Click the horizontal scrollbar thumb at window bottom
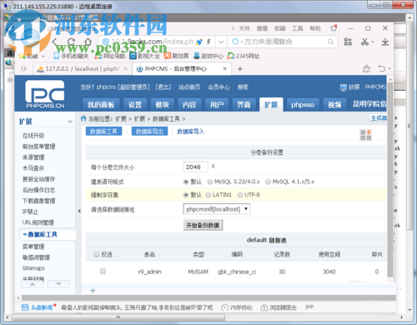 coord(118,317)
